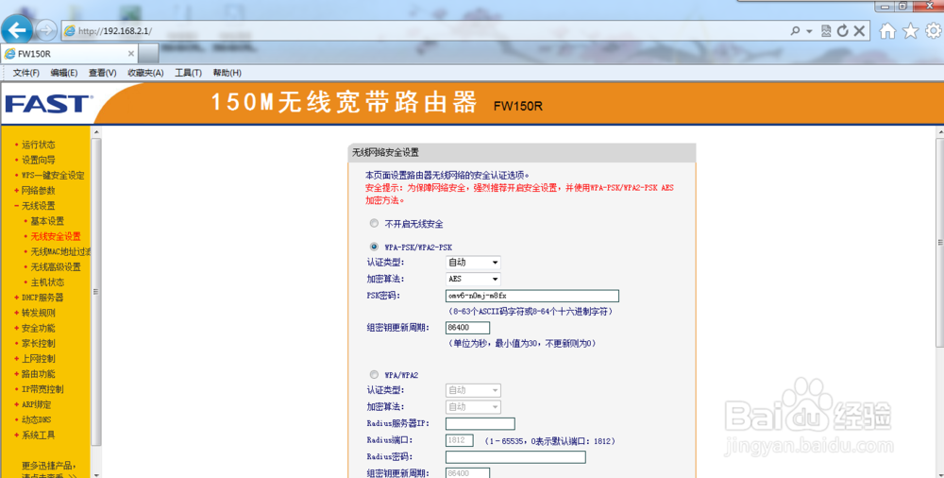
Task: Open 设置向导 in the sidebar
Action: pyautogui.click(x=39, y=160)
